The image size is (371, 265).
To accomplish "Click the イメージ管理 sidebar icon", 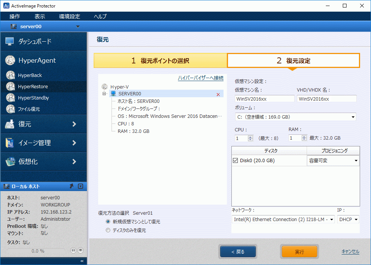I will [10, 143].
